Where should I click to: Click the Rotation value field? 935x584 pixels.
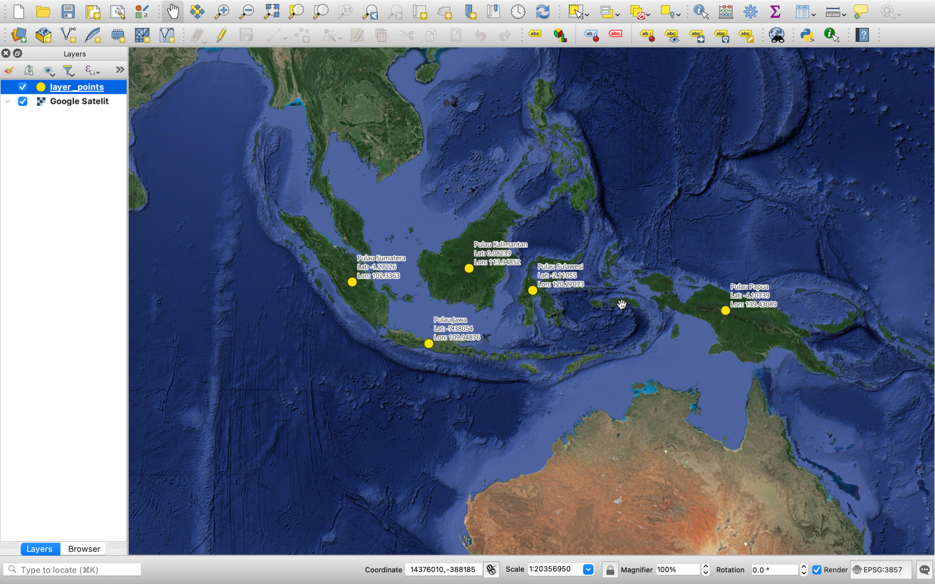[775, 570]
